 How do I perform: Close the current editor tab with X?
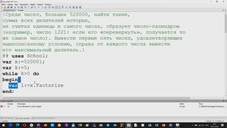tap(226, 10)
